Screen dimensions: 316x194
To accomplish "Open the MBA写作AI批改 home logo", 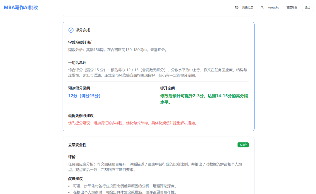I will [21, 8].
